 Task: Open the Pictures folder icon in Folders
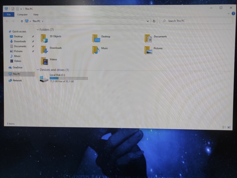point(148,50)
